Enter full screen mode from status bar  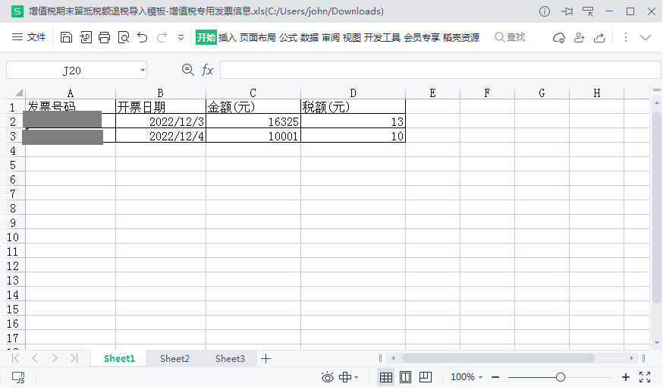tap(645, 377)
